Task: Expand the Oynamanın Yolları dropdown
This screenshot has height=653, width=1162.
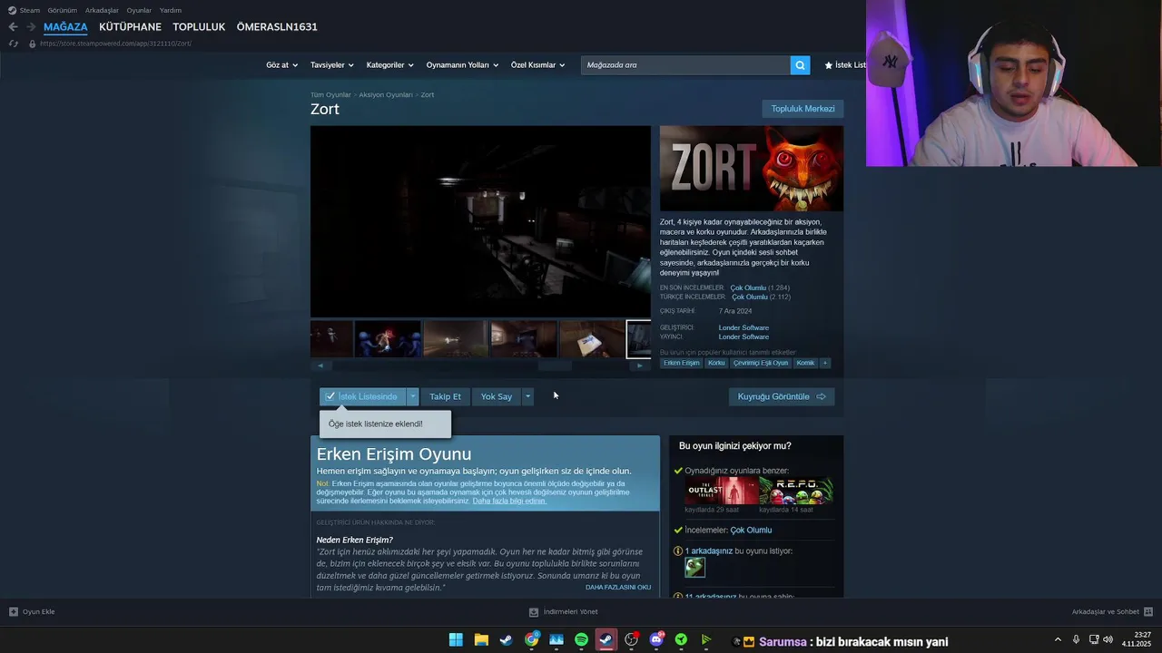Action: point(462,65)
